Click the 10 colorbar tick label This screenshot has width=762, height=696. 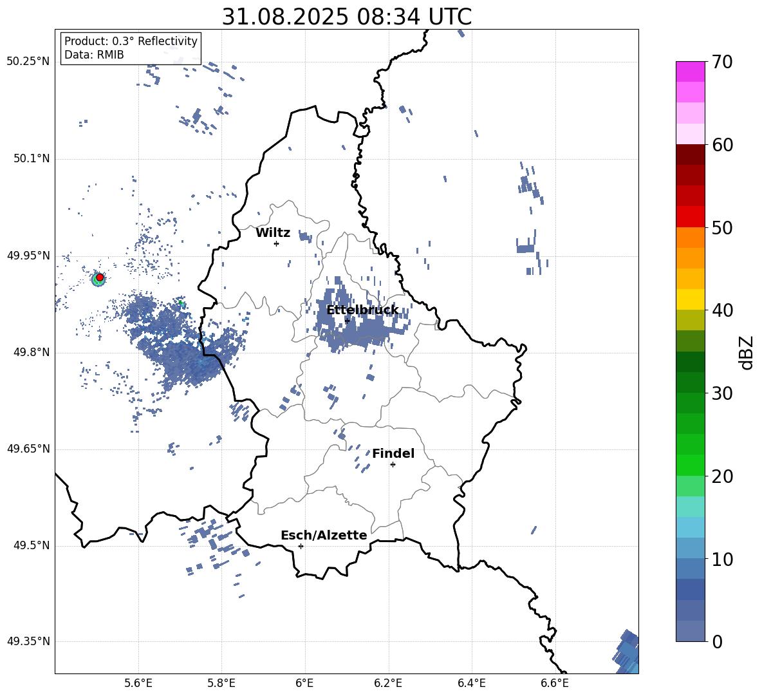pyautogui.click(x=722, y=559)
